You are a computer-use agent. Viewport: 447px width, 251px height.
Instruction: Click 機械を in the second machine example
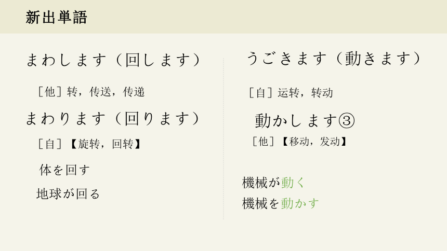pos(261,203)
